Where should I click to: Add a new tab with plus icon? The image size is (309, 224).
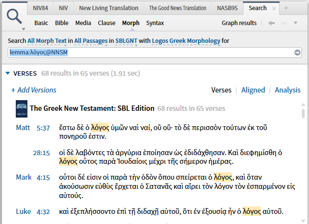pos(286,8)
